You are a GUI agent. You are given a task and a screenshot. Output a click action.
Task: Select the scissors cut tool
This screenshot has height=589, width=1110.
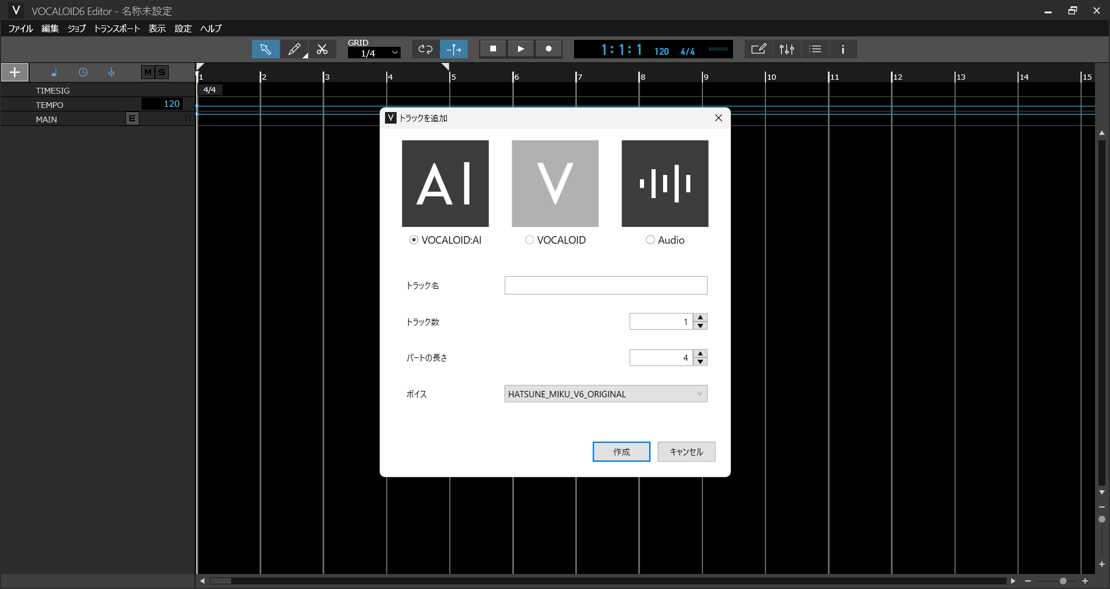coord(322,49)
